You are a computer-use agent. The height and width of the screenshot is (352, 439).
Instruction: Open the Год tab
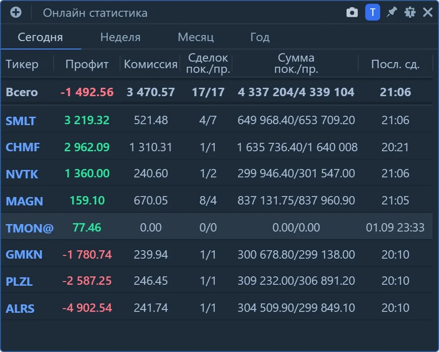[x=260, y=37]
